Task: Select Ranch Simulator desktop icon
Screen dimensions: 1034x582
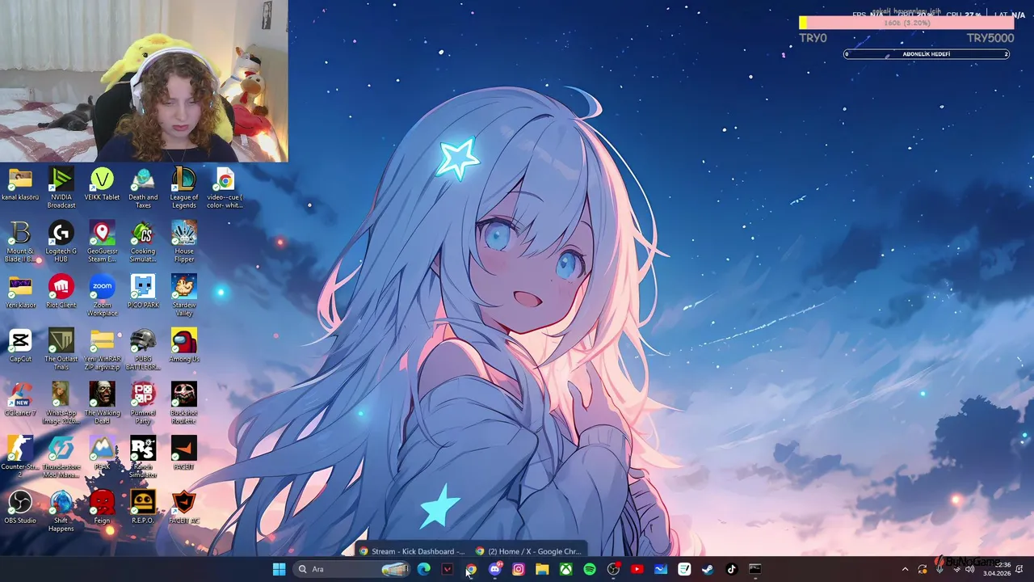Action: pyautogui.click(x=143, y=458)
